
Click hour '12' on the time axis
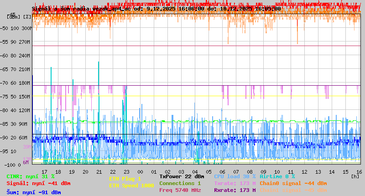point(304,172)
